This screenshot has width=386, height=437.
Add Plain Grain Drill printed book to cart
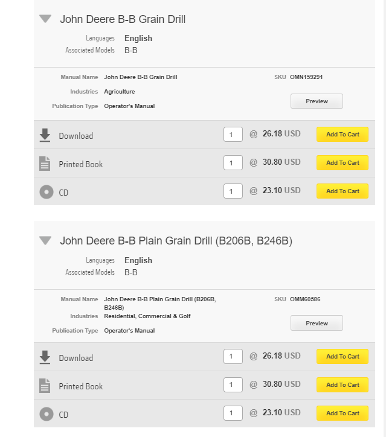pos(343,385)
